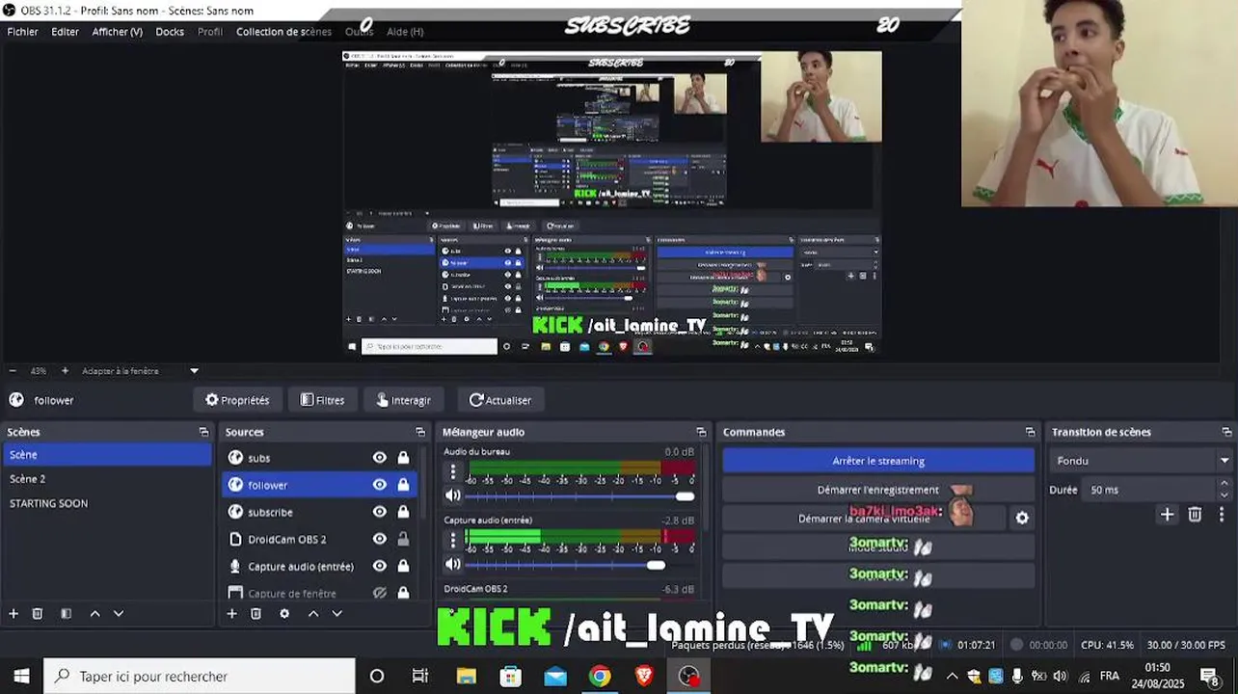This screenshot has height=694, width=1238.
Task: Delete the transition with the trash icon
Action: click(x=1195, y=515)
